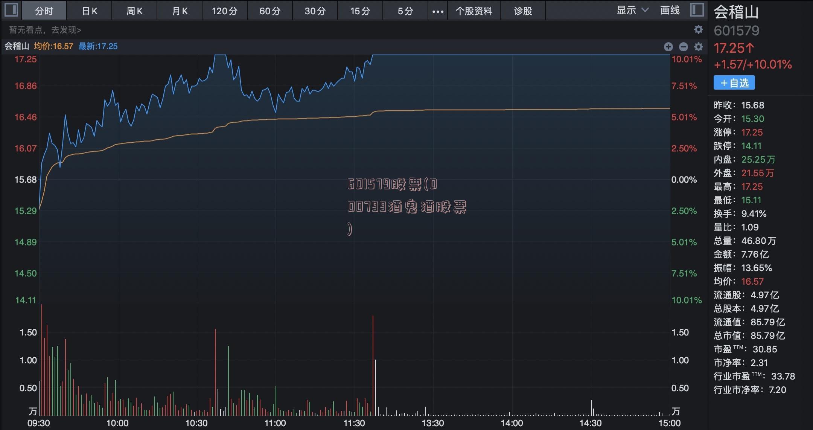Click the 换手: 9.41% row
This screenshot has height=430, width=813.
coord(740,213)
